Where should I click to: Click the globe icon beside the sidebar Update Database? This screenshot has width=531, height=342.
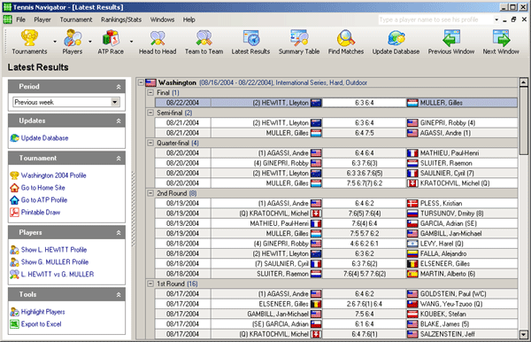14,138
